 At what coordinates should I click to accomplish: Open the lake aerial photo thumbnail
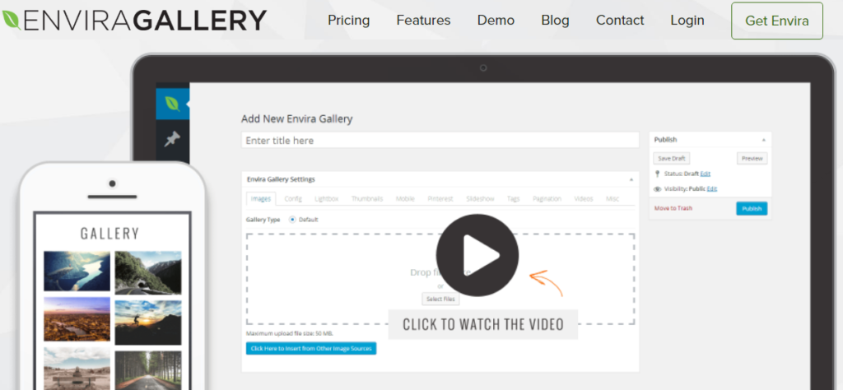point(77,272)
